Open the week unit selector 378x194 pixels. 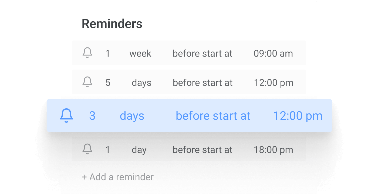coord(140,53)
